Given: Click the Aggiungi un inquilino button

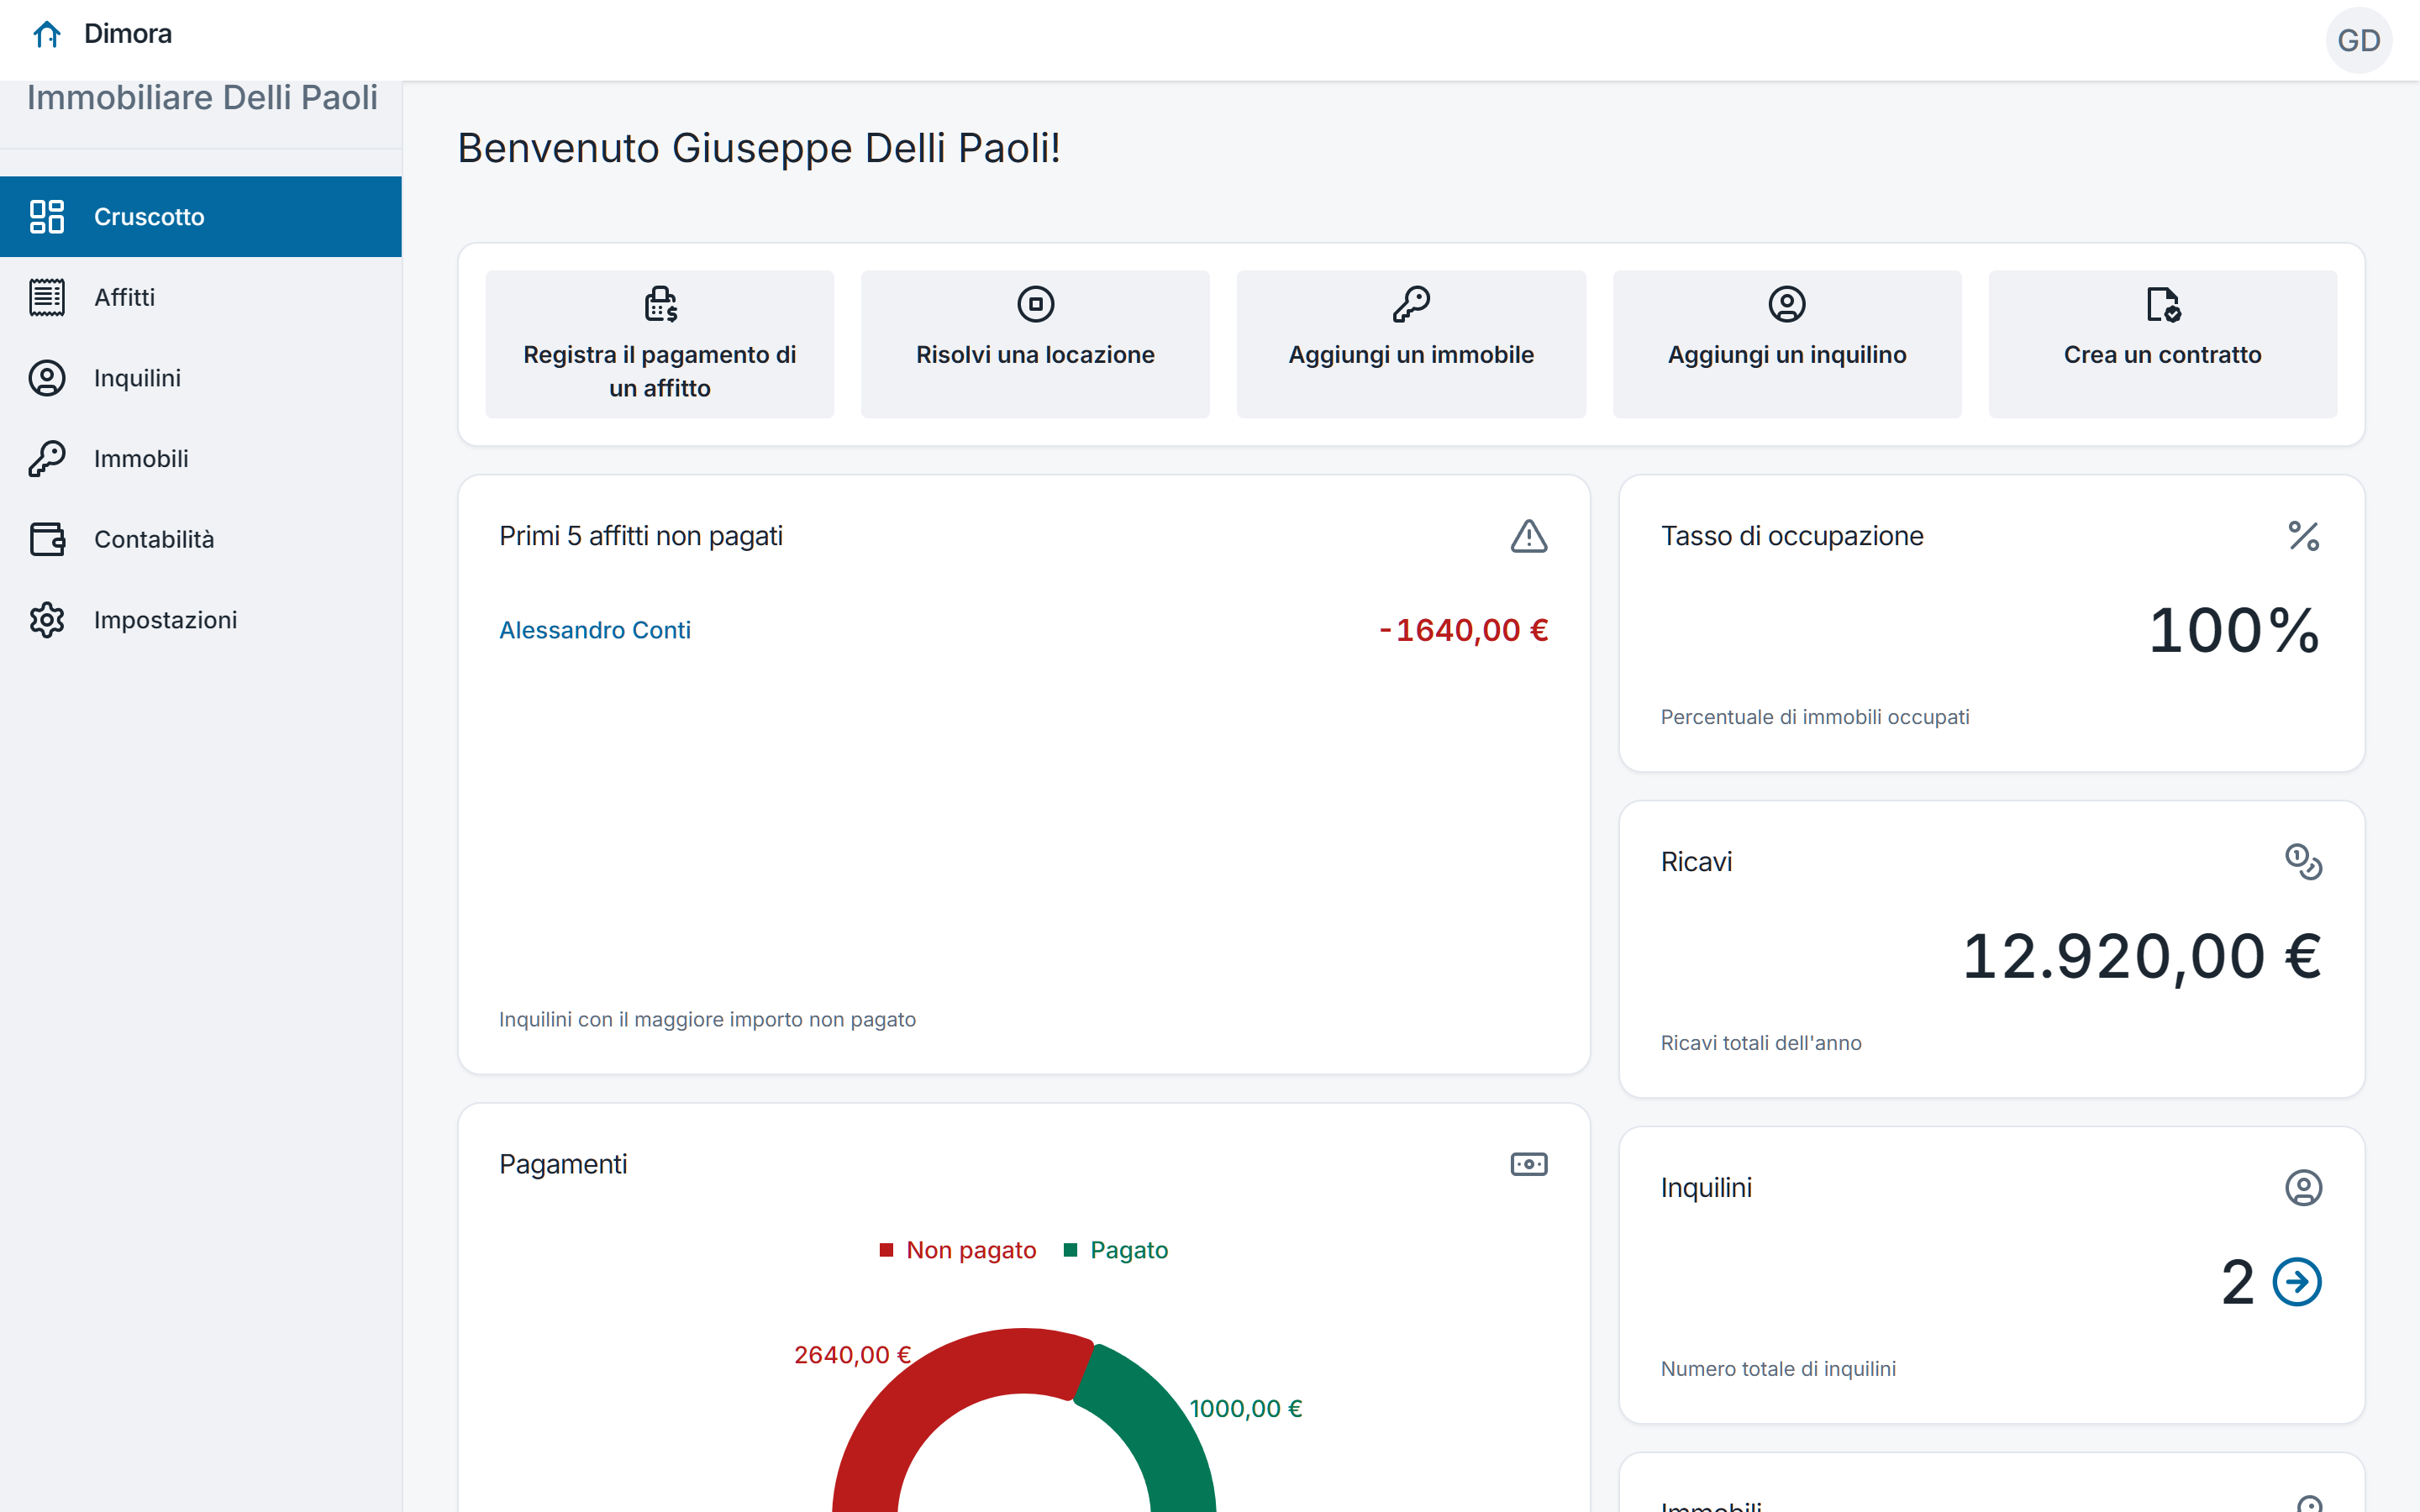Looking at the screenshot, I should (1787, 344).
